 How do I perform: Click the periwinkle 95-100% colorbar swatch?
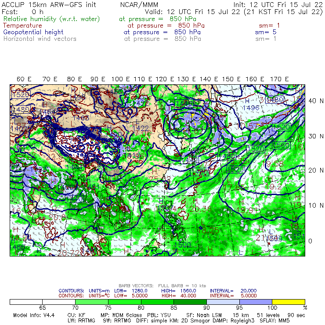[x=256, y=302]
